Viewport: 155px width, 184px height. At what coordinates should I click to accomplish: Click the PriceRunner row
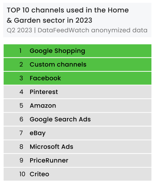(x=77, y=161)
